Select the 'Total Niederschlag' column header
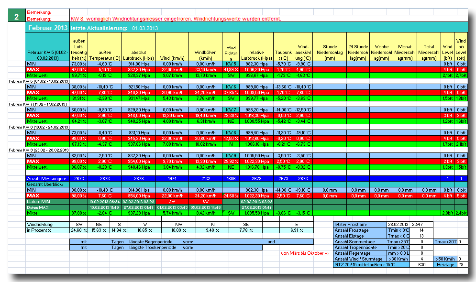Screen dimensions: 476x282 coord(429,47)
